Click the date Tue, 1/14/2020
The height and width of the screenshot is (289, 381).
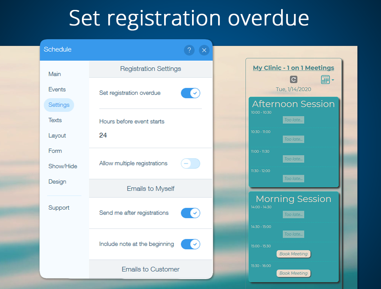click(294, 89)
